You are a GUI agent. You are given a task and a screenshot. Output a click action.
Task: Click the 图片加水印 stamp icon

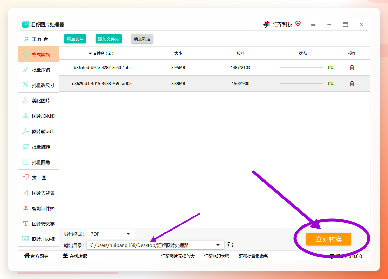pos(26,116)
